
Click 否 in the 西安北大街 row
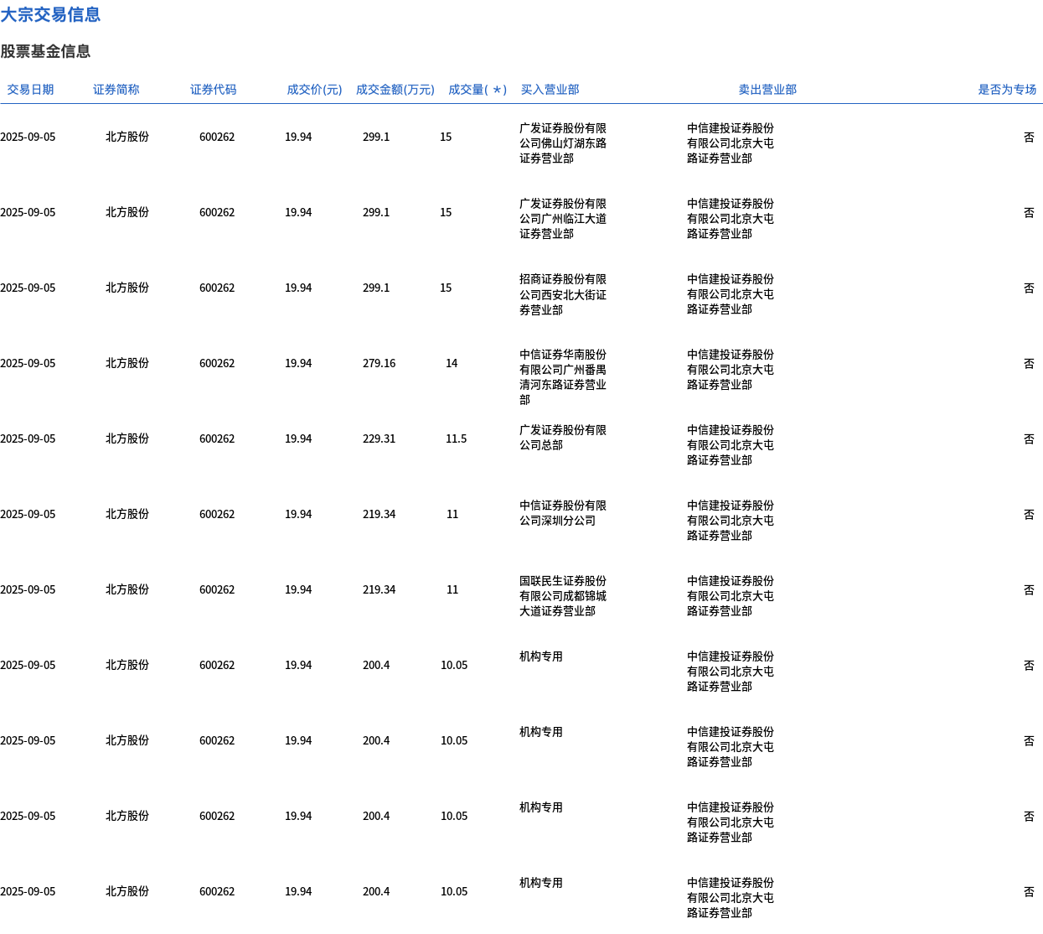pyautogui.click(x=1029, y=288)
